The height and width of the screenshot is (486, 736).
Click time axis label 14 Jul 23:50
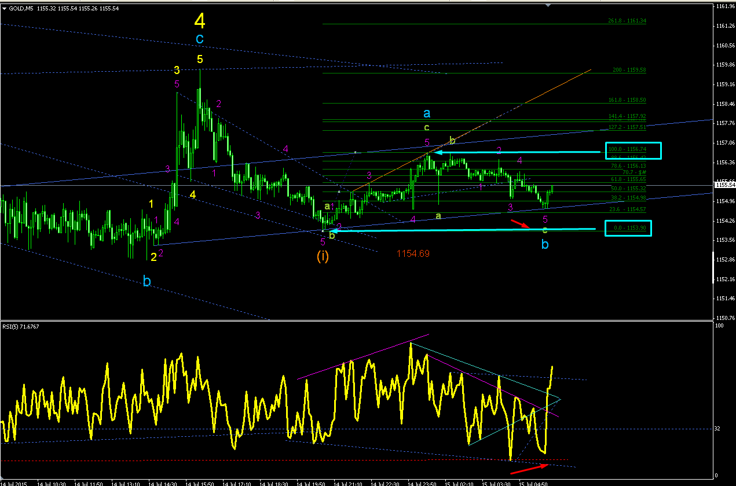423,483
